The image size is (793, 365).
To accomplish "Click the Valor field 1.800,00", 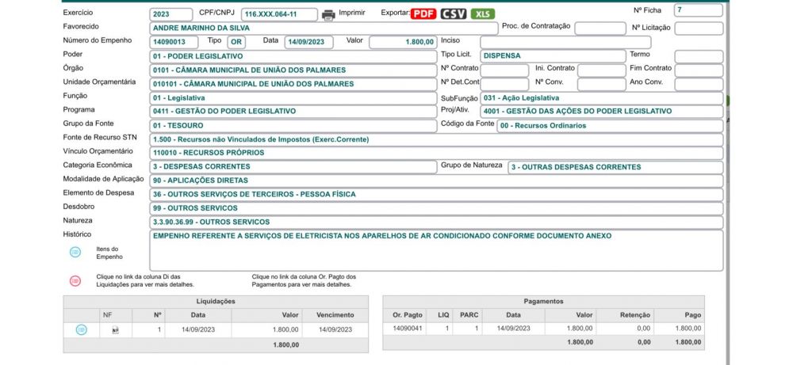I will tap(403, 43).
